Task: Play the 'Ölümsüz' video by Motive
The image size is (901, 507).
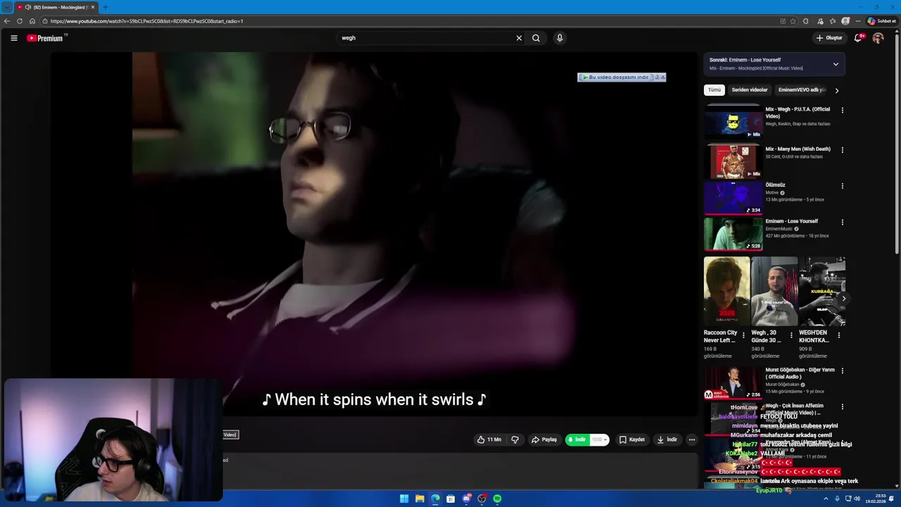Action: click(x=733, y=198)
